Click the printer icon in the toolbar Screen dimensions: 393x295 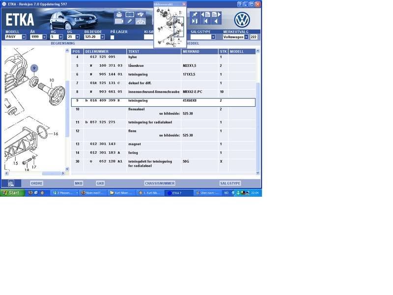pos(119,14)
